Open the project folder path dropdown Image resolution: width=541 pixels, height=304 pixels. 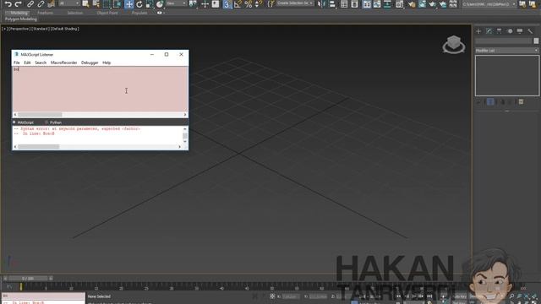point(489,4)
